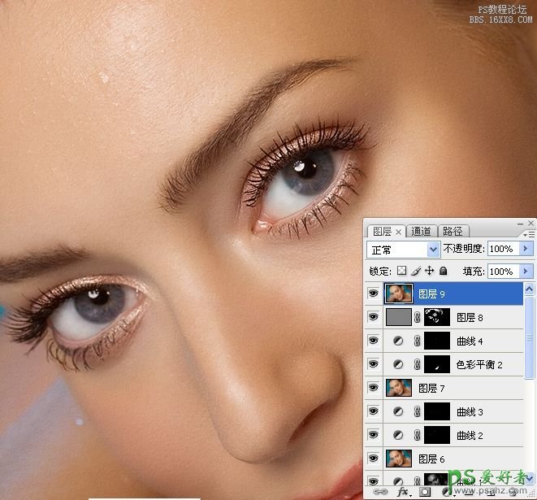Switch to the 路径 tab
Screen dimensions: 537x500
click(453, 232)
